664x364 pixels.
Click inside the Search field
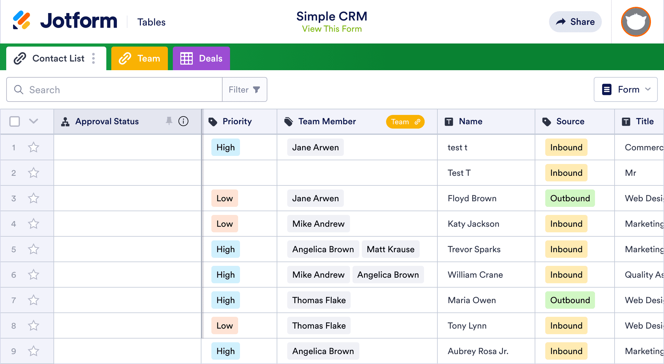pos(109,89)
